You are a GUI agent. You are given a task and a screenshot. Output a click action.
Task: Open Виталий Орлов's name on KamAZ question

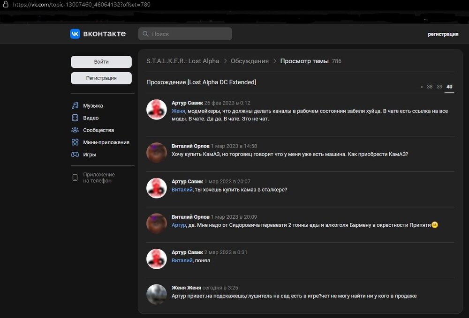click(x=190, y=146)
